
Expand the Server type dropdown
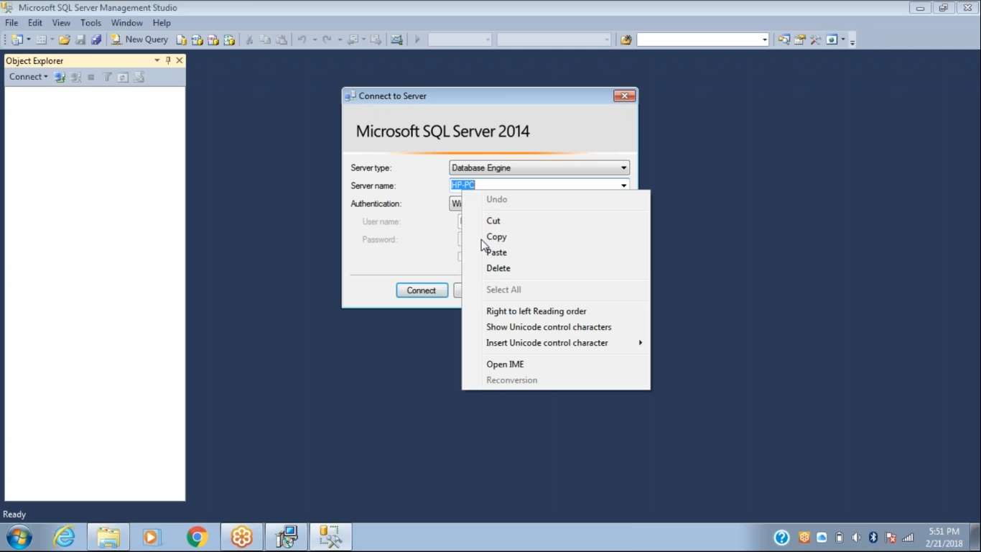click(x=623, y=167)
